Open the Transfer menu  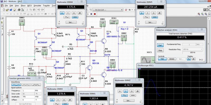point(46,6)
